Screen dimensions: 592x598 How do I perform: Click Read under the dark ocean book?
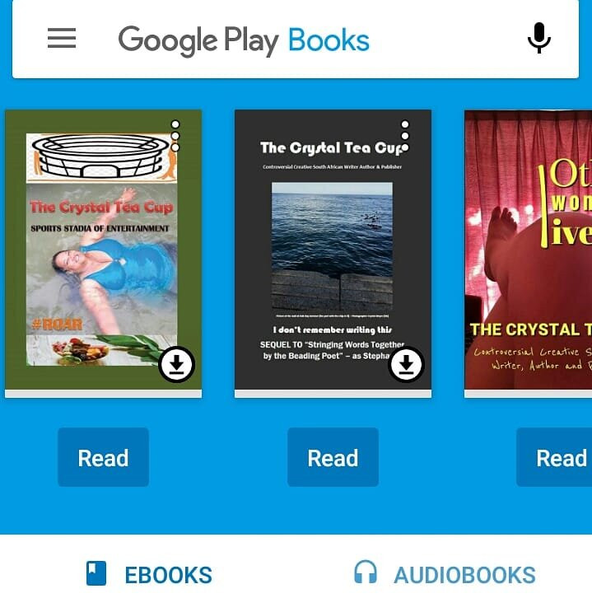(333, 457)
